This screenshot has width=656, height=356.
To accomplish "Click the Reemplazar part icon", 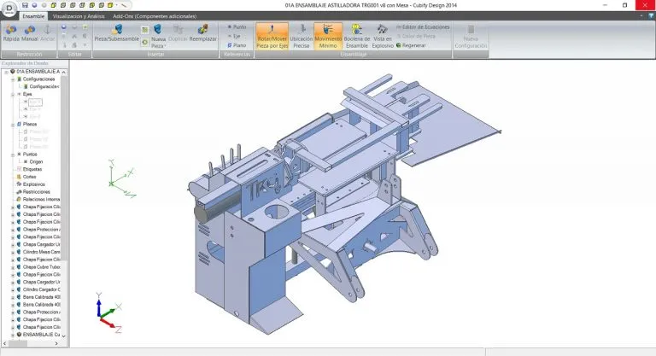I will (x=201, y=34).
